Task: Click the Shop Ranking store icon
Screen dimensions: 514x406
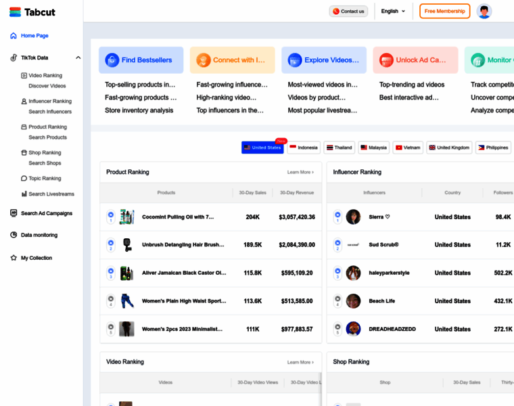Action: pyautogui.click(x=24, y=152)
